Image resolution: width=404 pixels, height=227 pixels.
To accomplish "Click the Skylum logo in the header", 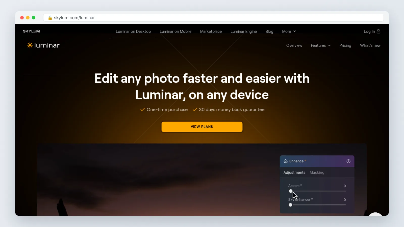I will 31,31.
